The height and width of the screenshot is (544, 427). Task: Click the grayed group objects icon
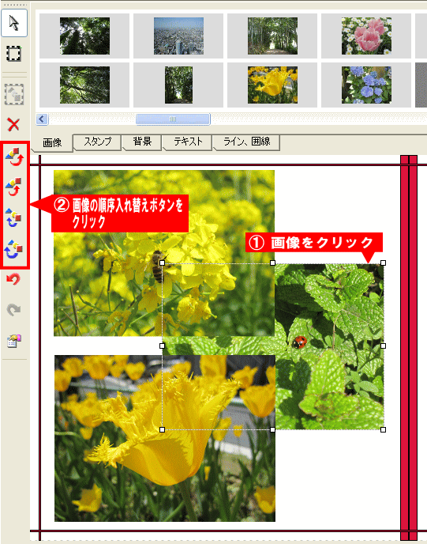click(14, 94)
